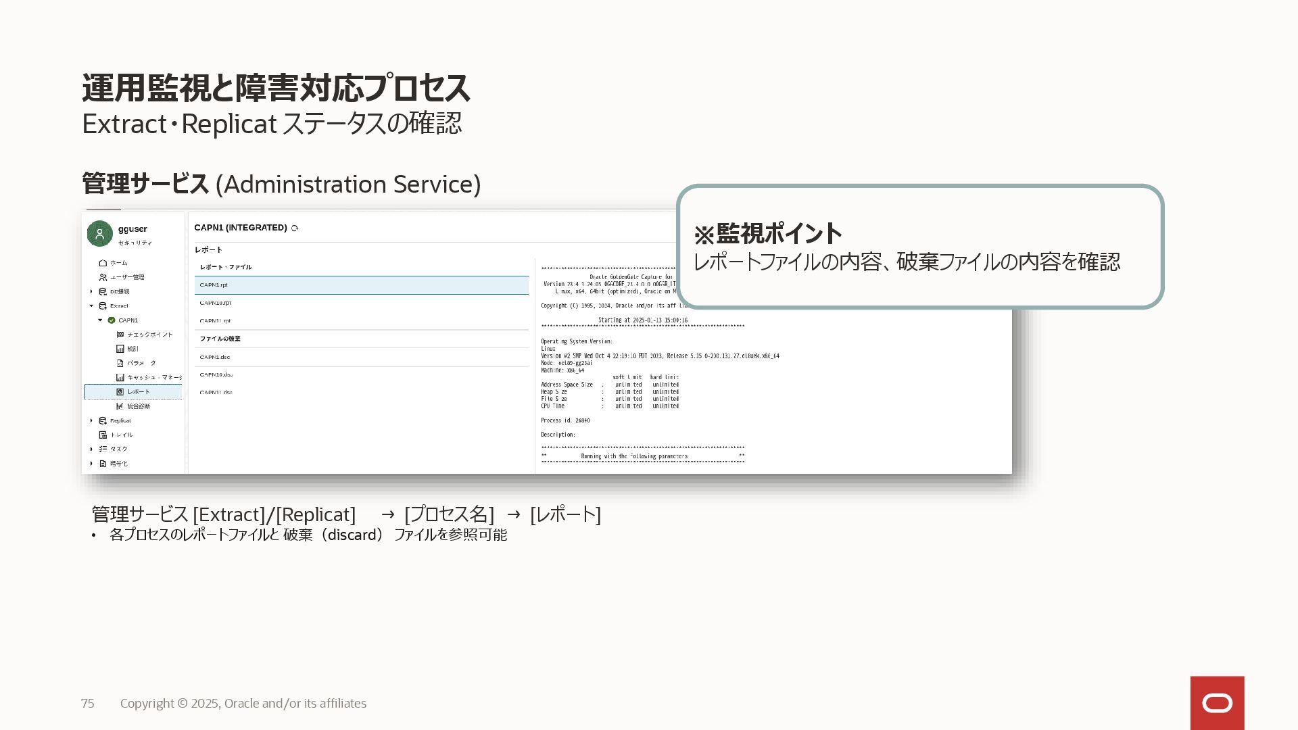Click the ホーム home icon

click(103, 263)
